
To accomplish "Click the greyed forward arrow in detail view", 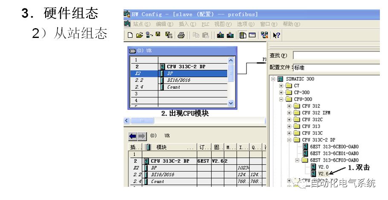I will click(142, 136).
